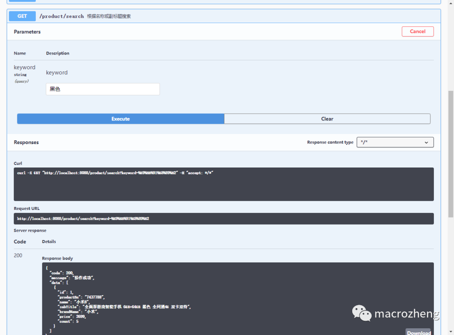Click the Details column header
The height and width of the screenshot is (335, 454).
pos(49,242)
